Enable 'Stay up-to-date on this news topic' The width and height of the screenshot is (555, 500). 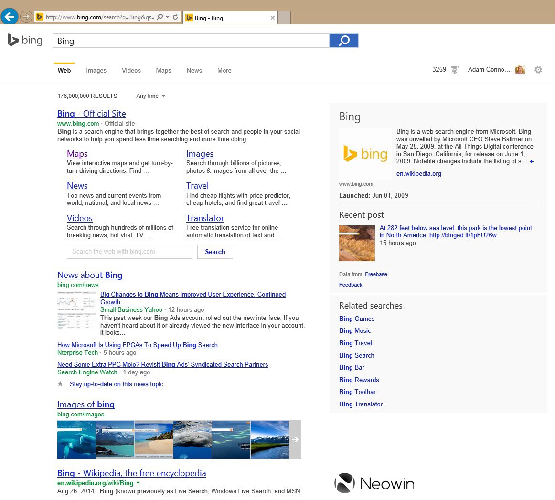coord(117,384)
